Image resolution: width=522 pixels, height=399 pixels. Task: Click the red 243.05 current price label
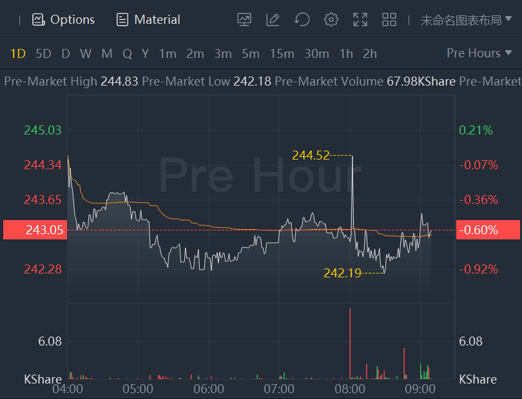click(x=35, y=230)
